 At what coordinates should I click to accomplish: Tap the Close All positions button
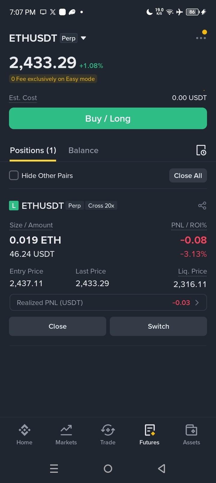click(x=188, y=176)
